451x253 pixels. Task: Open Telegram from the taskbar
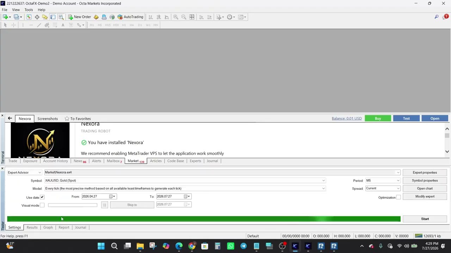coord(243,246)
